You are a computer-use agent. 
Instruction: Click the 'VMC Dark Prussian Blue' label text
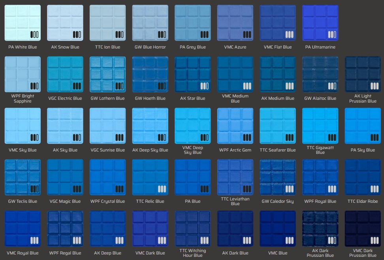(363, 253)
